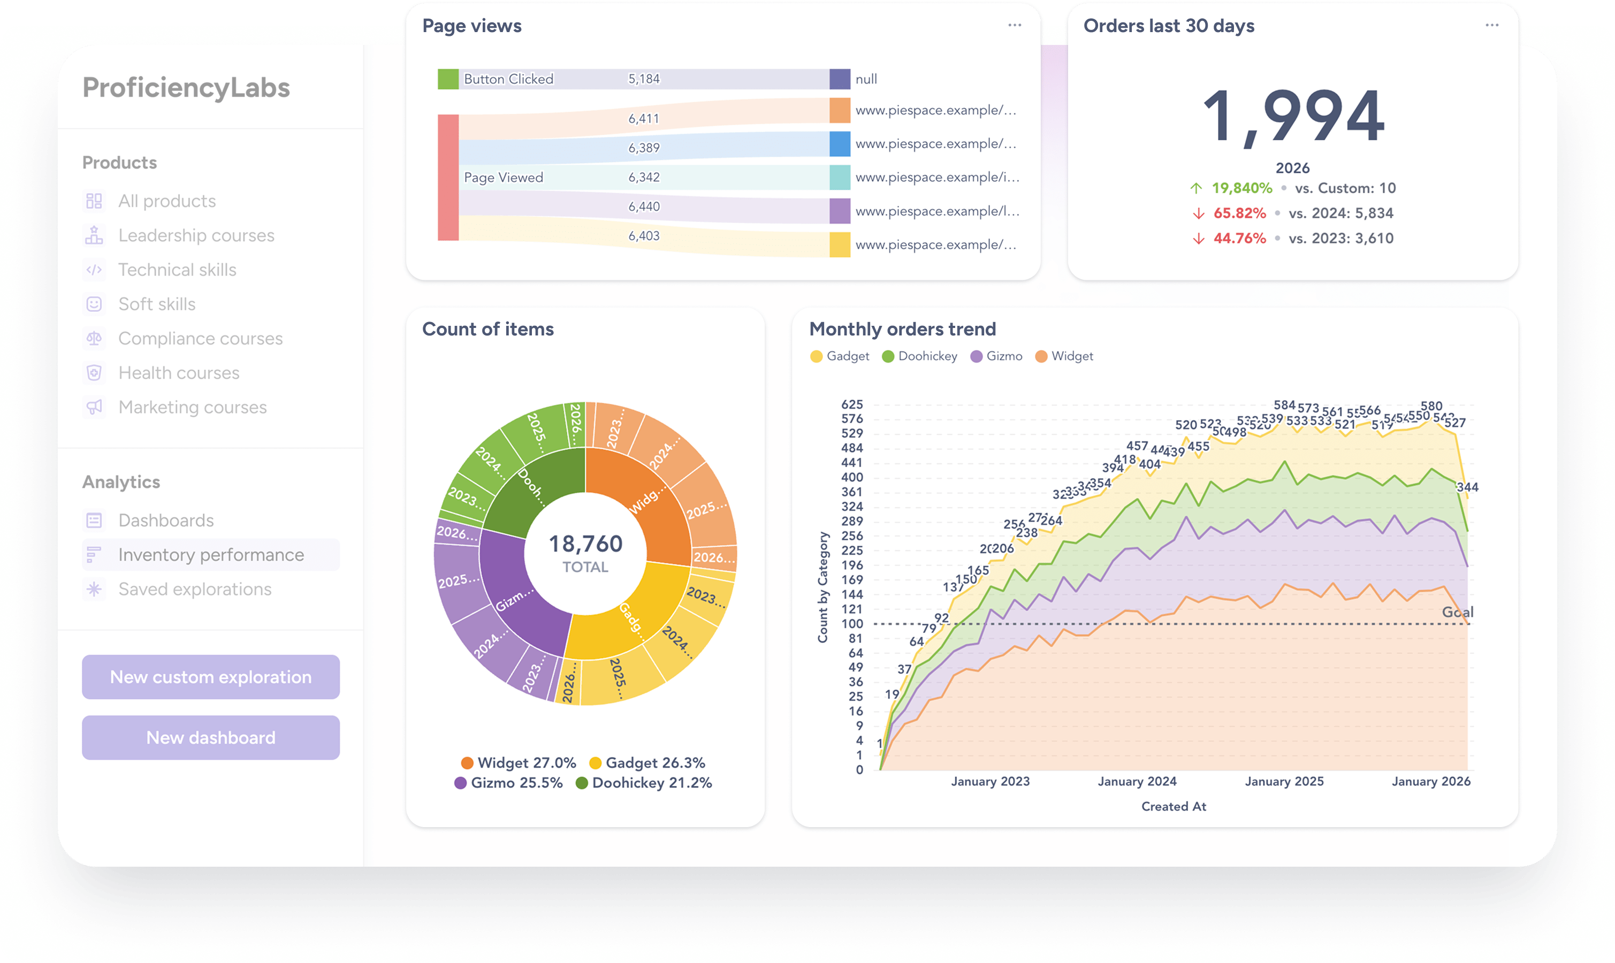The image size is (1615, 963).
Task: Expand the Analytics section header
Action: coord(122,481)
